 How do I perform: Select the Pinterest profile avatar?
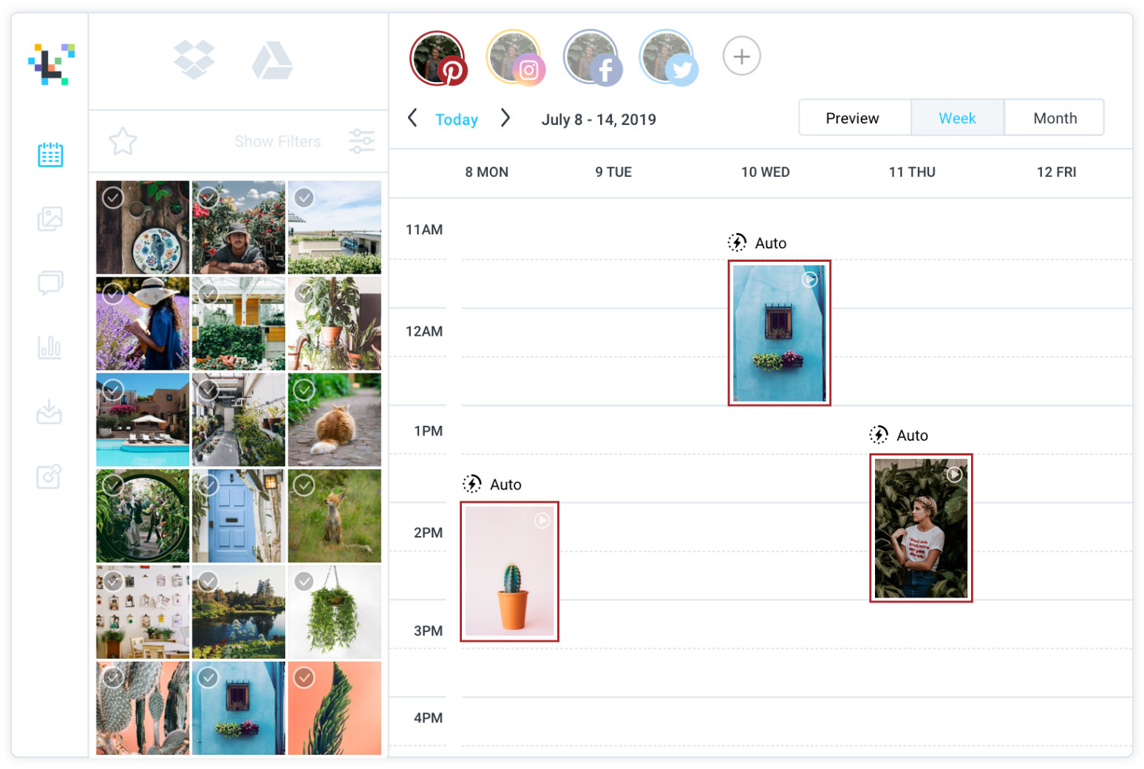(438, 58)
